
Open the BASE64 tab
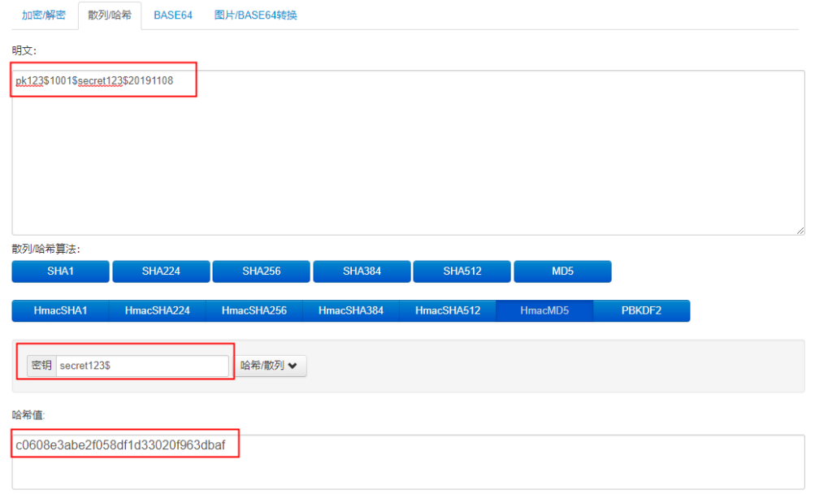[173, 15]
